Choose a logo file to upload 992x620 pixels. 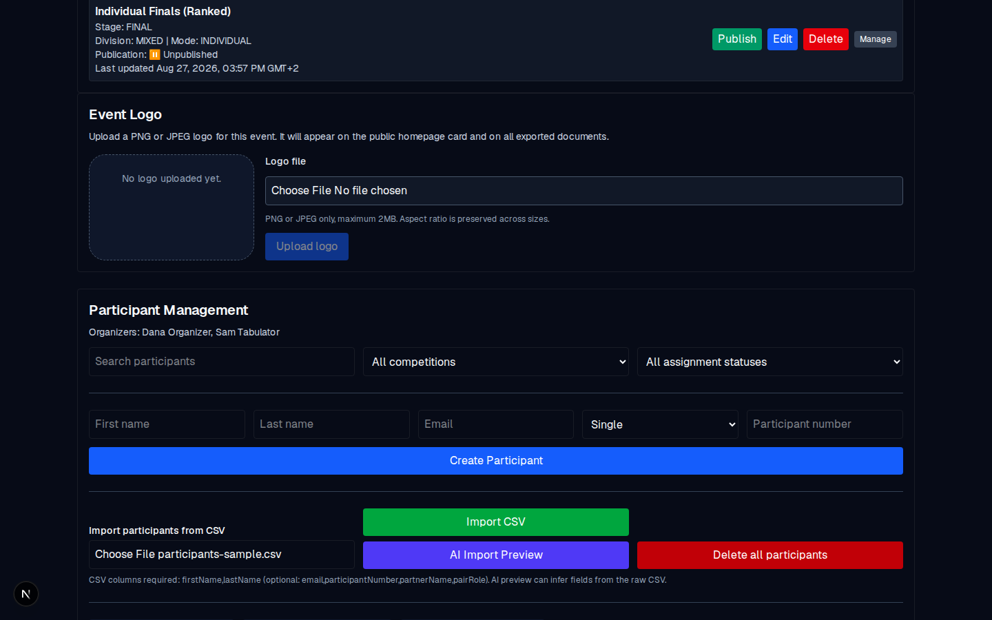coord(584,191)
